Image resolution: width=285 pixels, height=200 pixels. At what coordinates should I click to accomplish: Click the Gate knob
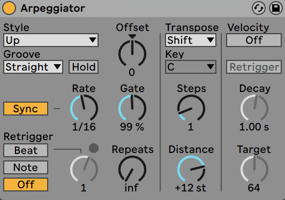(132, 108)
